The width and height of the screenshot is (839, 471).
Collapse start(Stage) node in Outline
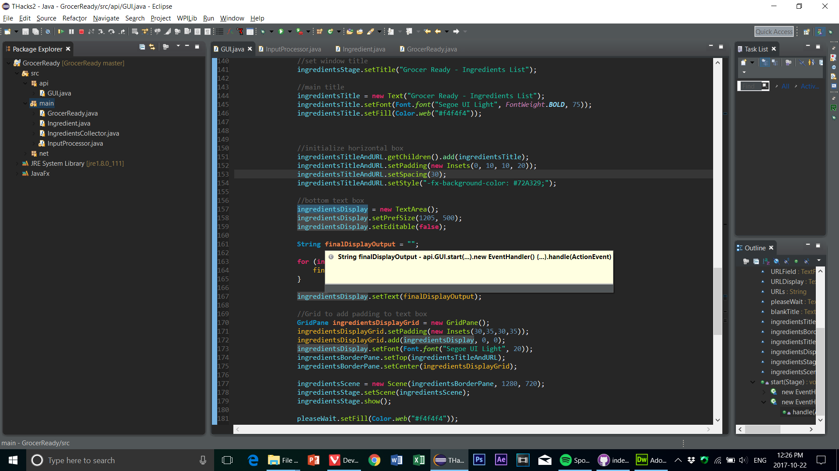[x=752, y=382]
